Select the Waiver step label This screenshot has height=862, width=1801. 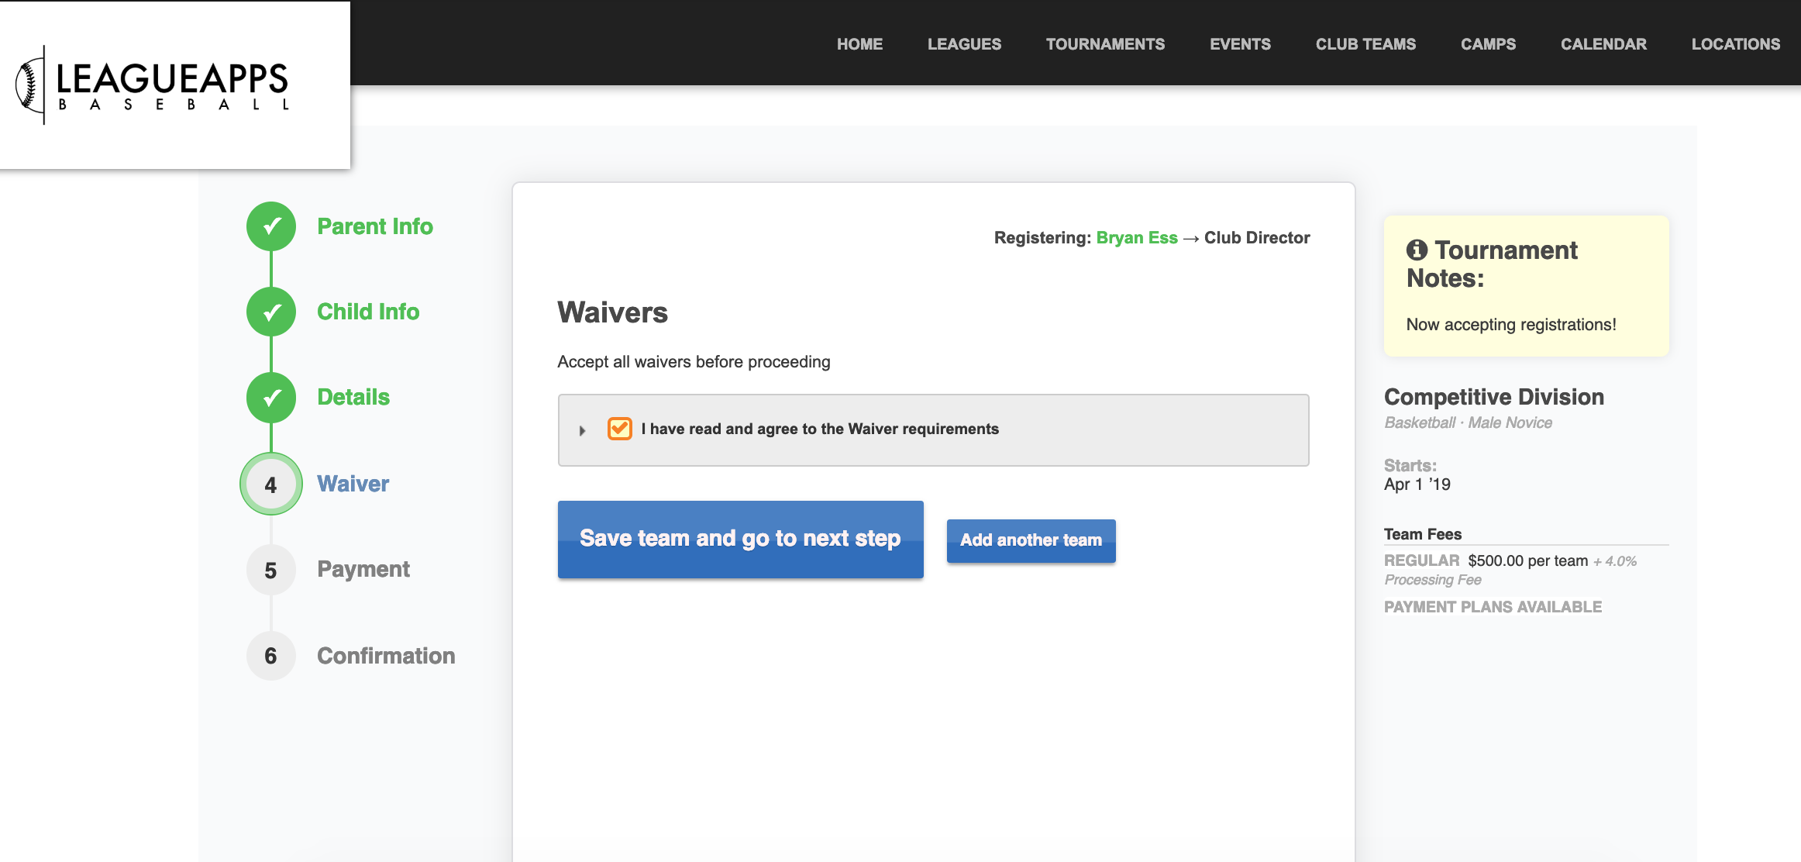tap(353, 484)
